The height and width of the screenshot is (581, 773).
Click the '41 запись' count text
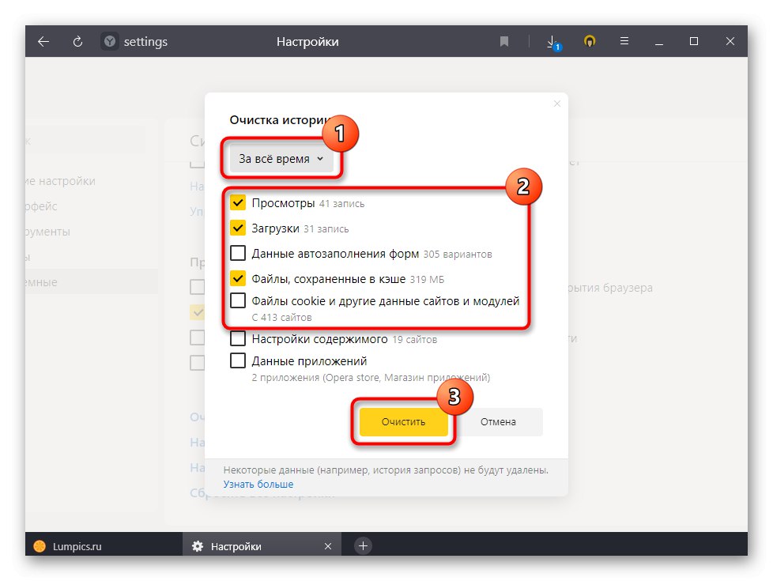[341, 204]
